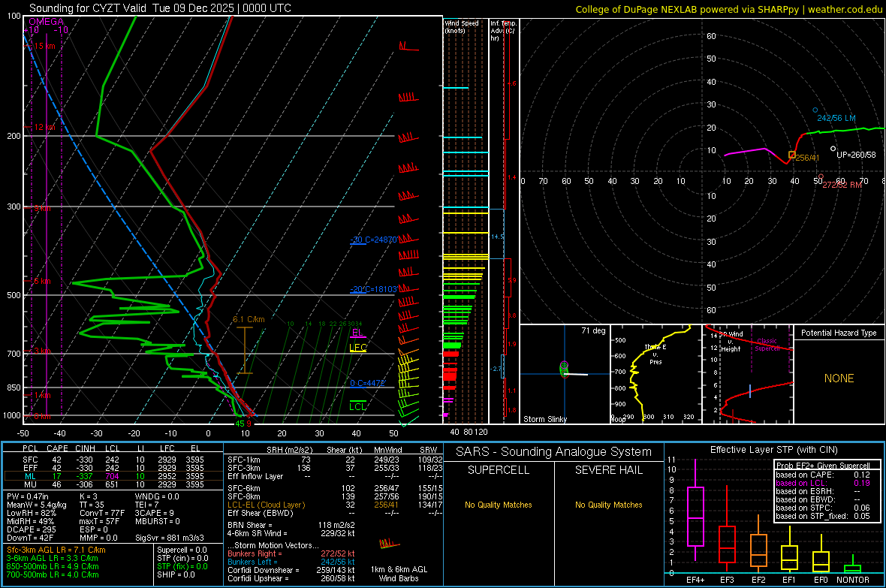Click the white Corfidi upshear circle marker
The image size is (886, 588).
[833, 149]
